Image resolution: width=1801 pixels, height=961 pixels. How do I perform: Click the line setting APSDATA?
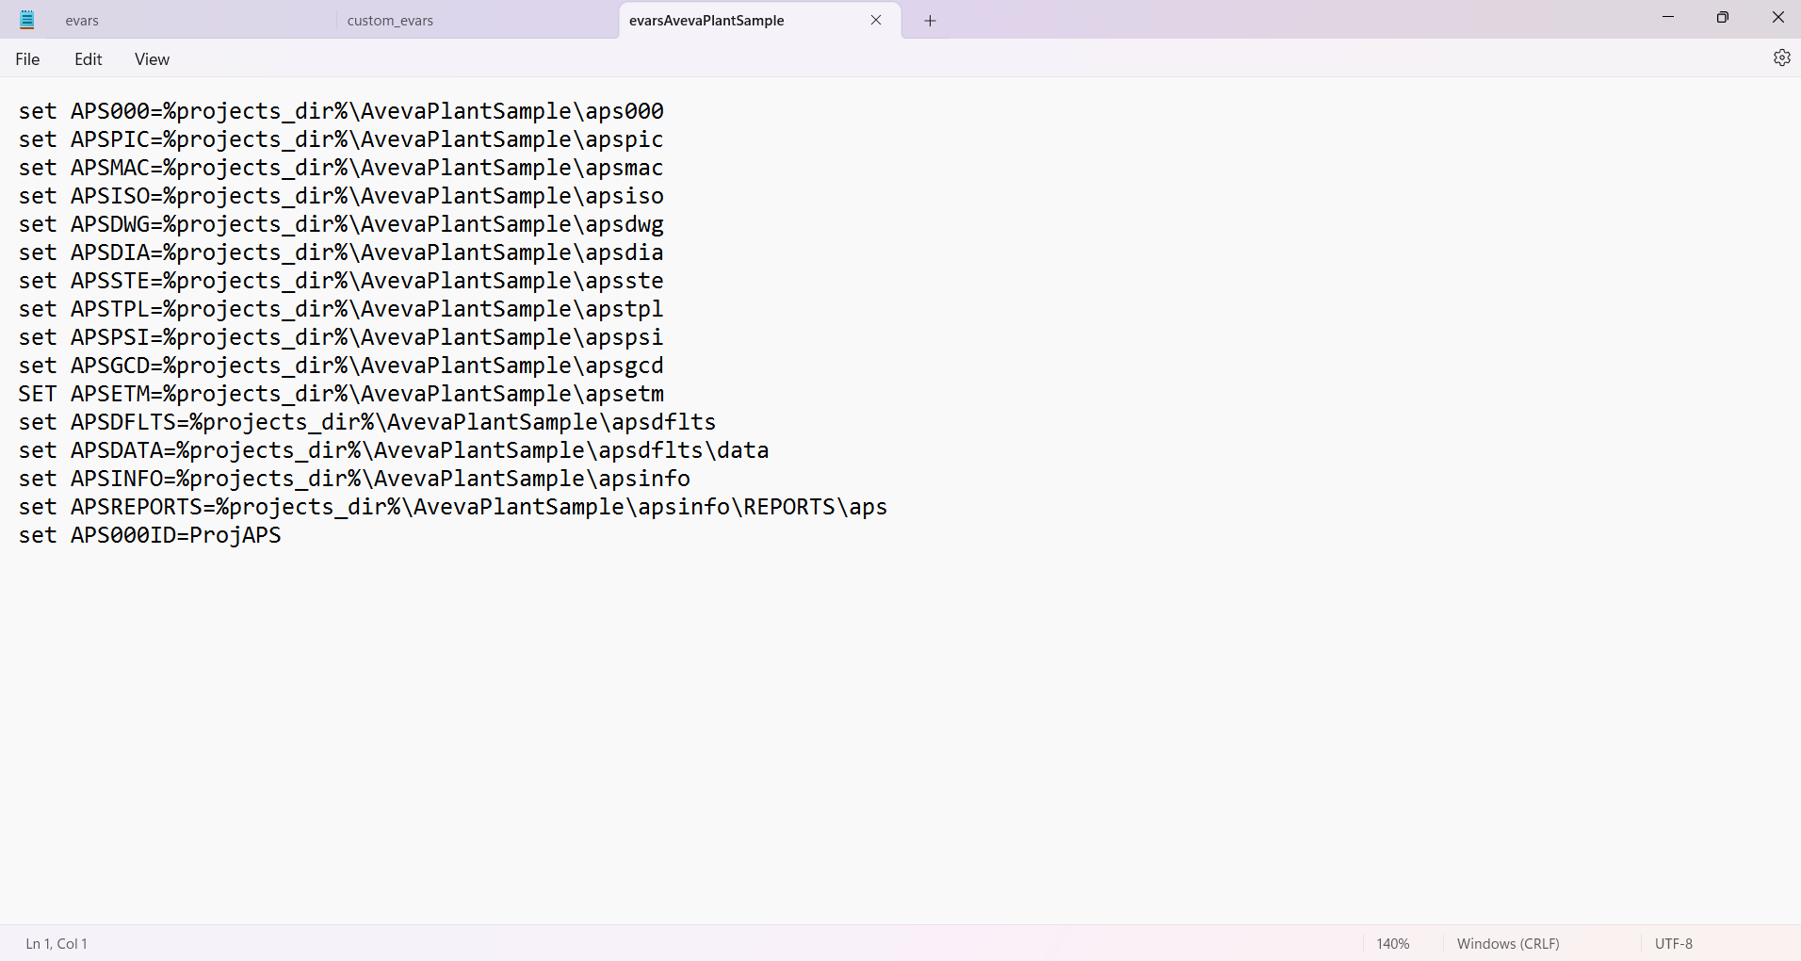pyautogui.click(x=394, y=450)
